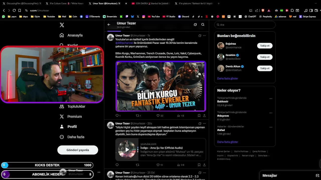Screen dimensions: 321x180
Task: Click the browser back arrow
Action: point(4,10)
